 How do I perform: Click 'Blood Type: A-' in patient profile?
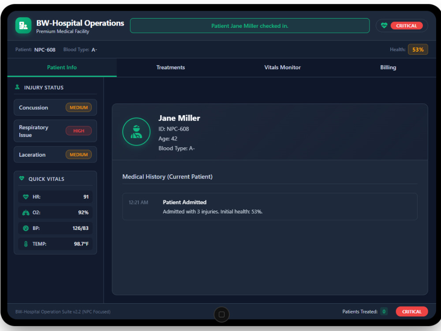(177, 148)
